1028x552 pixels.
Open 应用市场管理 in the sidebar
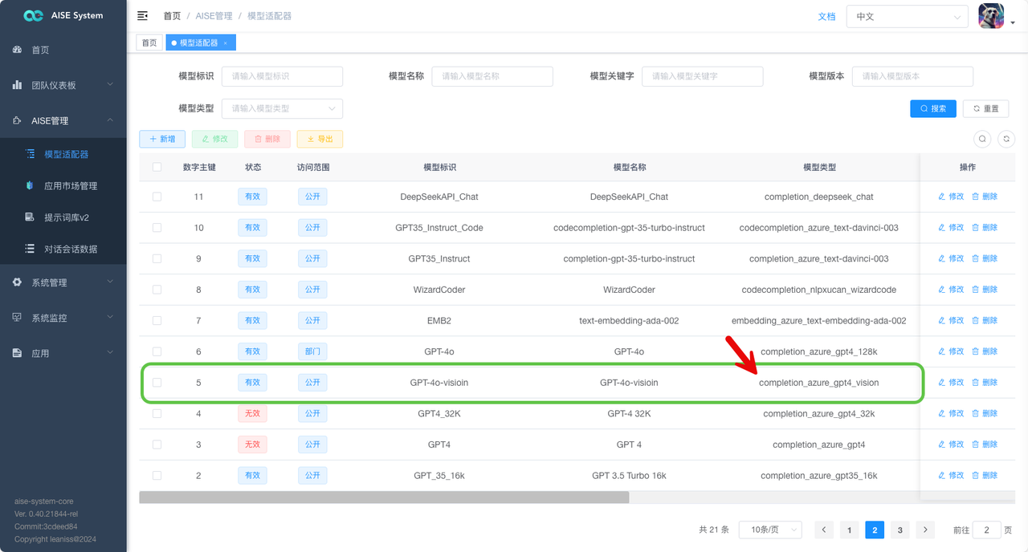pos(63,185)
